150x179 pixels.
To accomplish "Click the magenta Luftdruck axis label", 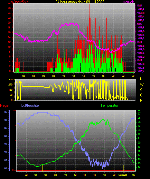I will (127, 2).
